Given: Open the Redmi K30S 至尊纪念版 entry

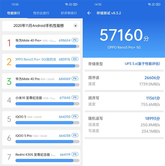Looking at the screenshot, I should click(x=41, y=157).
